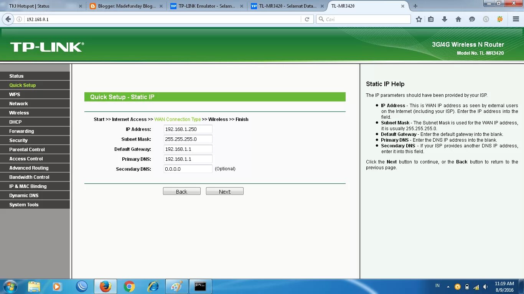
Task: Switch to the TP-LINK Emulator tab
Action: click(206, 6)
